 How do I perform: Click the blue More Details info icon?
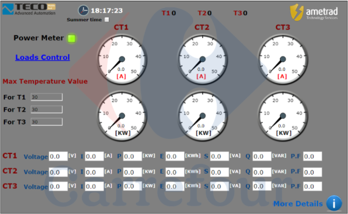334,203
